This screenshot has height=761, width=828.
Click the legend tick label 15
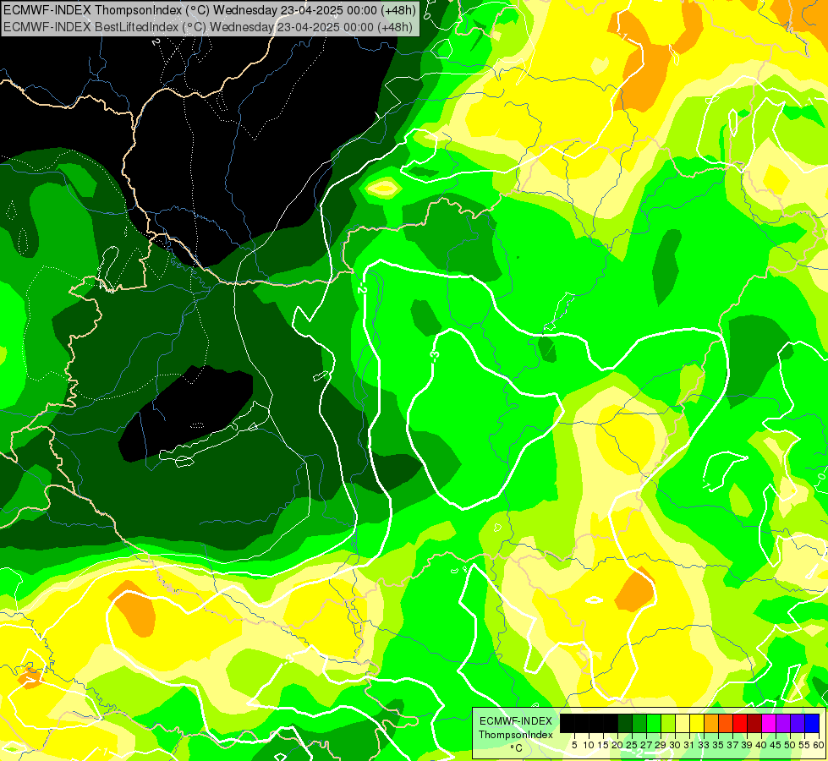[x=603, y=745]
